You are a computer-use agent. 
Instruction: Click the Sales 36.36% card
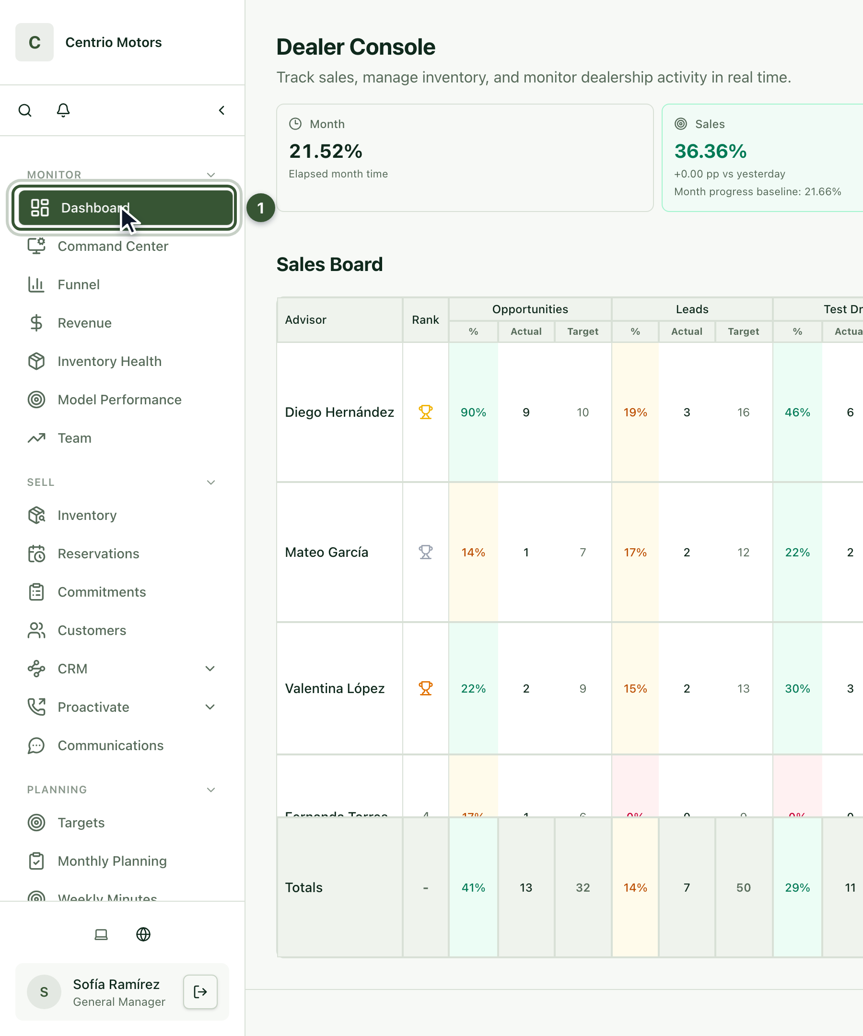tap(762, 158)
